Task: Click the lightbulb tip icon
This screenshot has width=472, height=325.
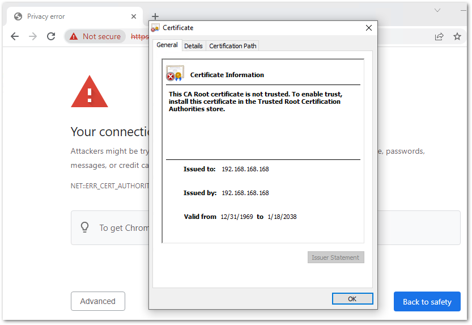Action: [x=85, y=227]
